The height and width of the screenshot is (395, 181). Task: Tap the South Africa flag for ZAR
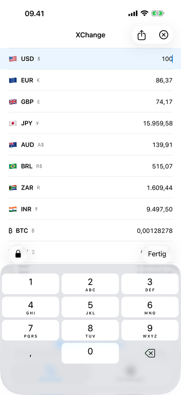[x=13, y=188]
